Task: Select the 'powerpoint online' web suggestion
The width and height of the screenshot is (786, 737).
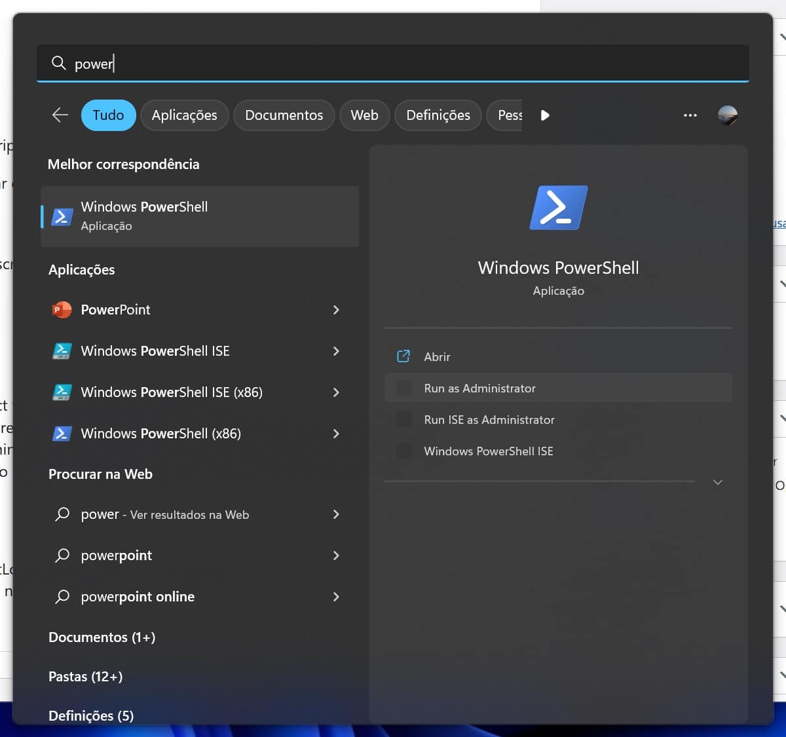Action: pos(200,597)
